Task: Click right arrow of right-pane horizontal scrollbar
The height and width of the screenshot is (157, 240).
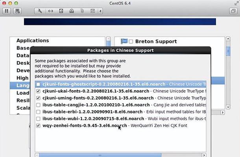Action: [x=223, y=113]
